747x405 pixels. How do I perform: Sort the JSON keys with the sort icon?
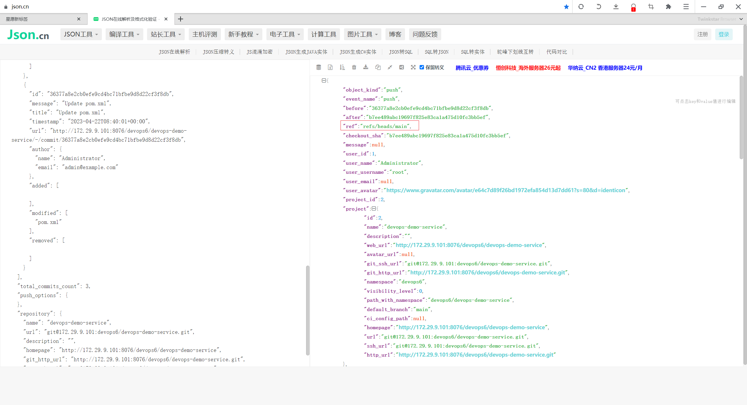(342, 67)
